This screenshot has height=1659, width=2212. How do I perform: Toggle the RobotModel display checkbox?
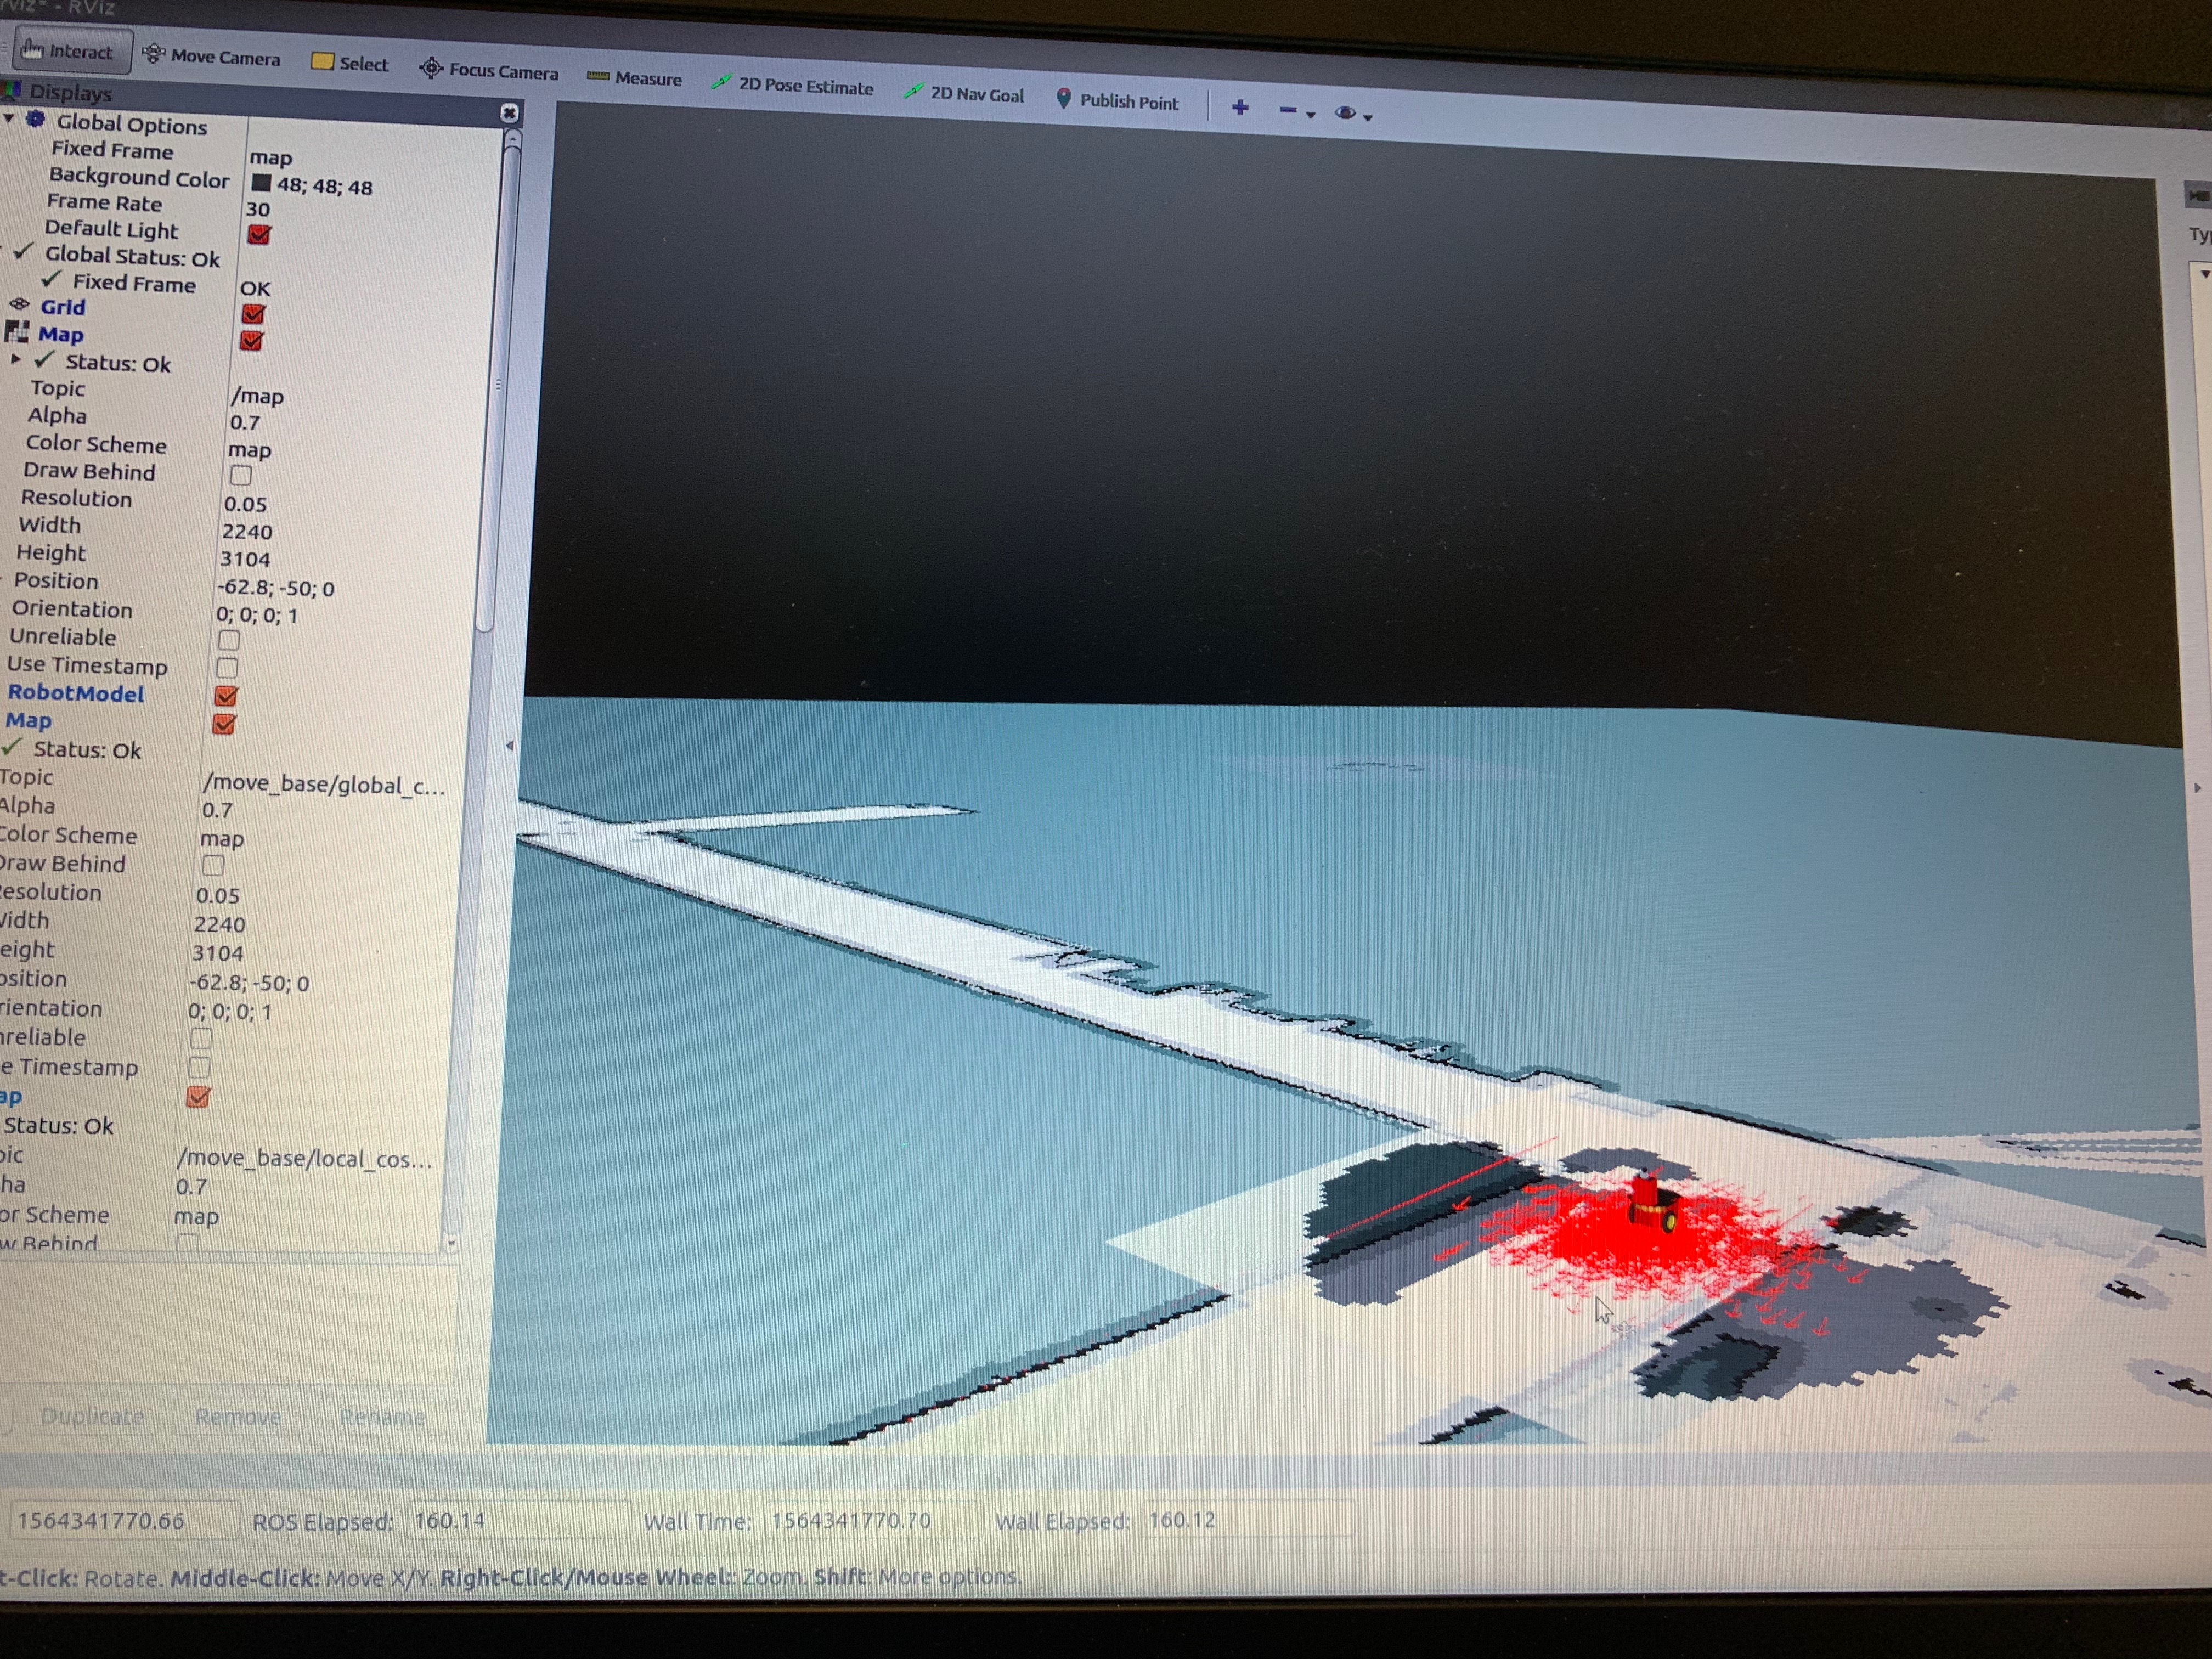226,696
